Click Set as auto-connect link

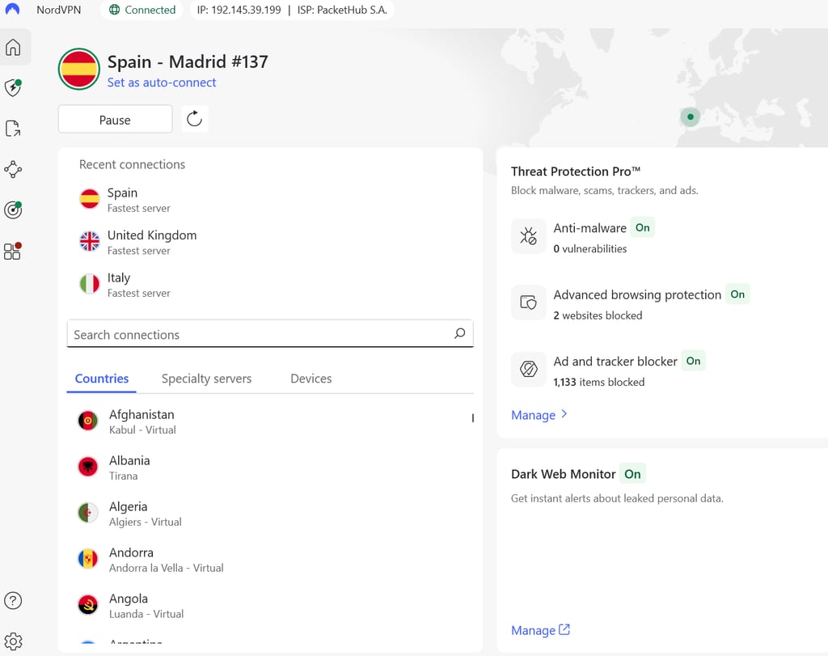[x=162, y=83]
